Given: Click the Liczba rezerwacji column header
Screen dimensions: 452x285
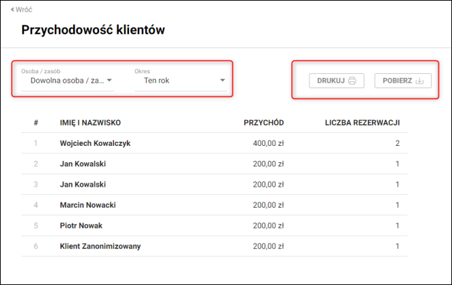Looking at the screenshot, I should point(362,123).
